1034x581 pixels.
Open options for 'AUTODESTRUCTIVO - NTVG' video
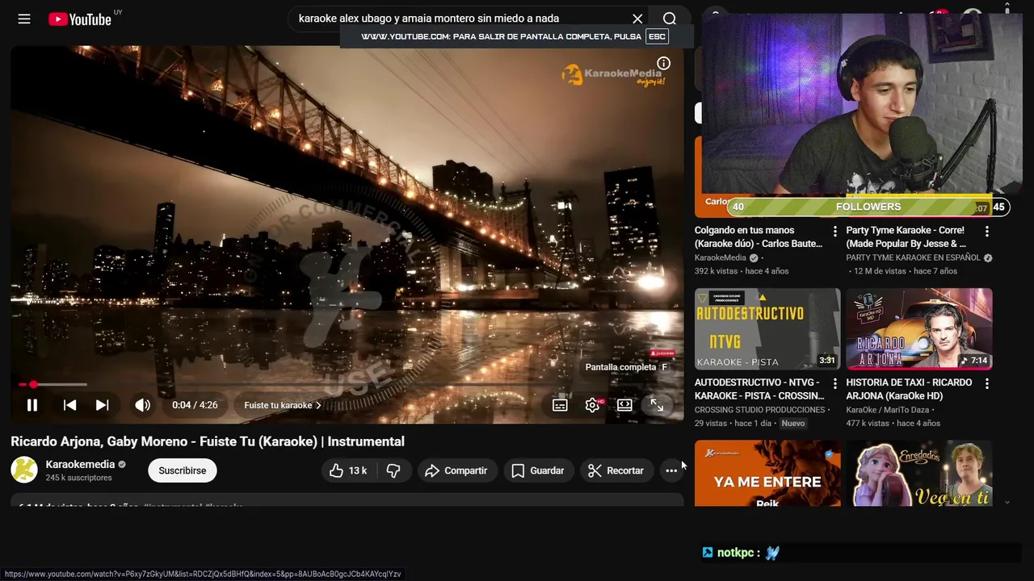pos(835,384)
